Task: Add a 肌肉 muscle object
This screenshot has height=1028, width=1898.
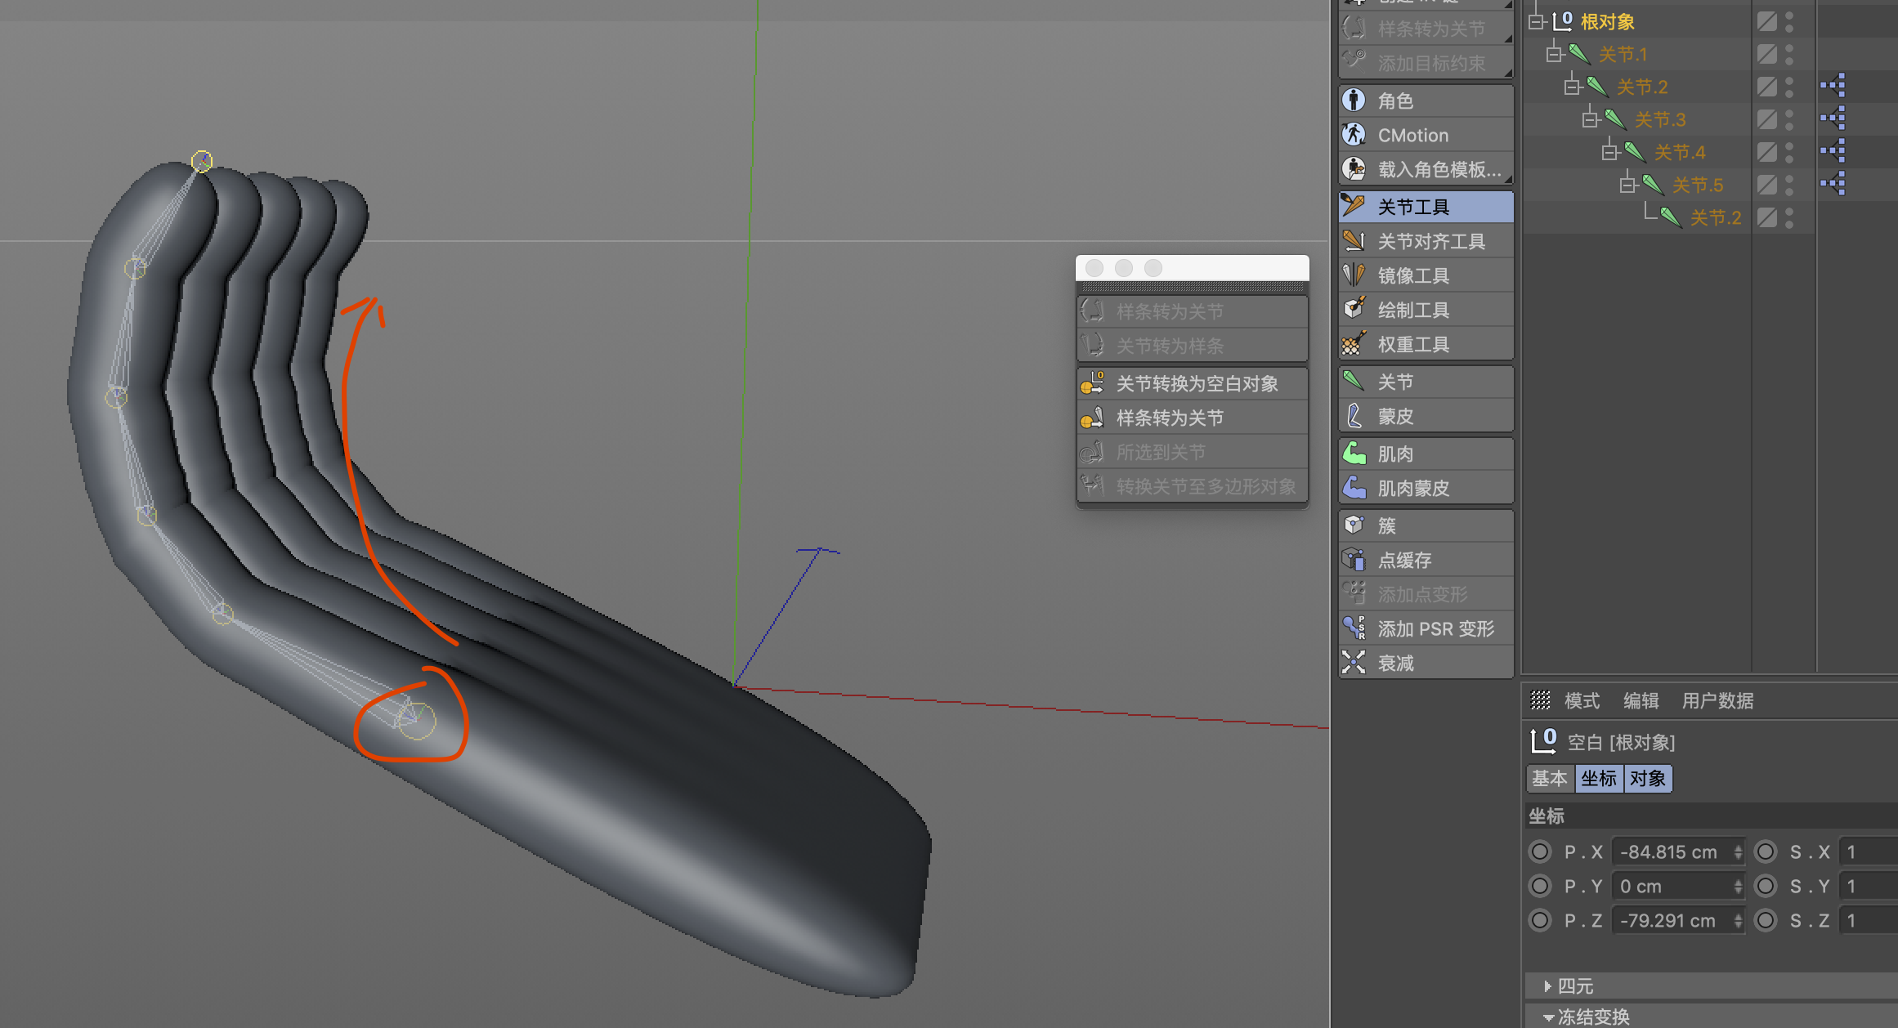Action: pos(1395,454)
